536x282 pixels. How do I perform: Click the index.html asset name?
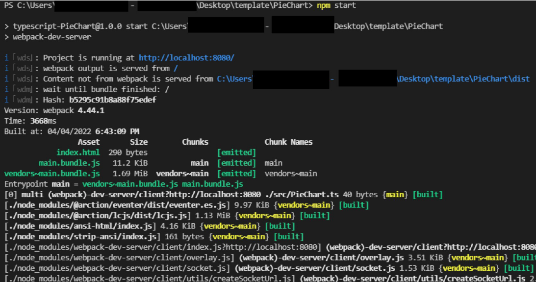pyautogui.click(x=78, y=153)
